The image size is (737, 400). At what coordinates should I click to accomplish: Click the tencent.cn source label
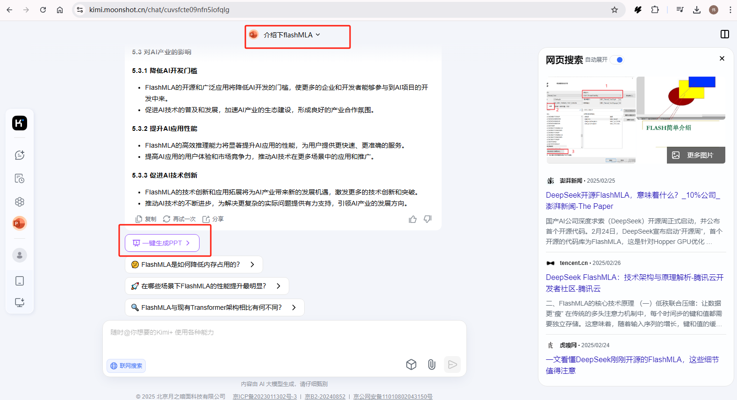coord(573,263)
